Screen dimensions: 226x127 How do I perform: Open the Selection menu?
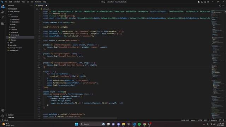pos(17,2)
